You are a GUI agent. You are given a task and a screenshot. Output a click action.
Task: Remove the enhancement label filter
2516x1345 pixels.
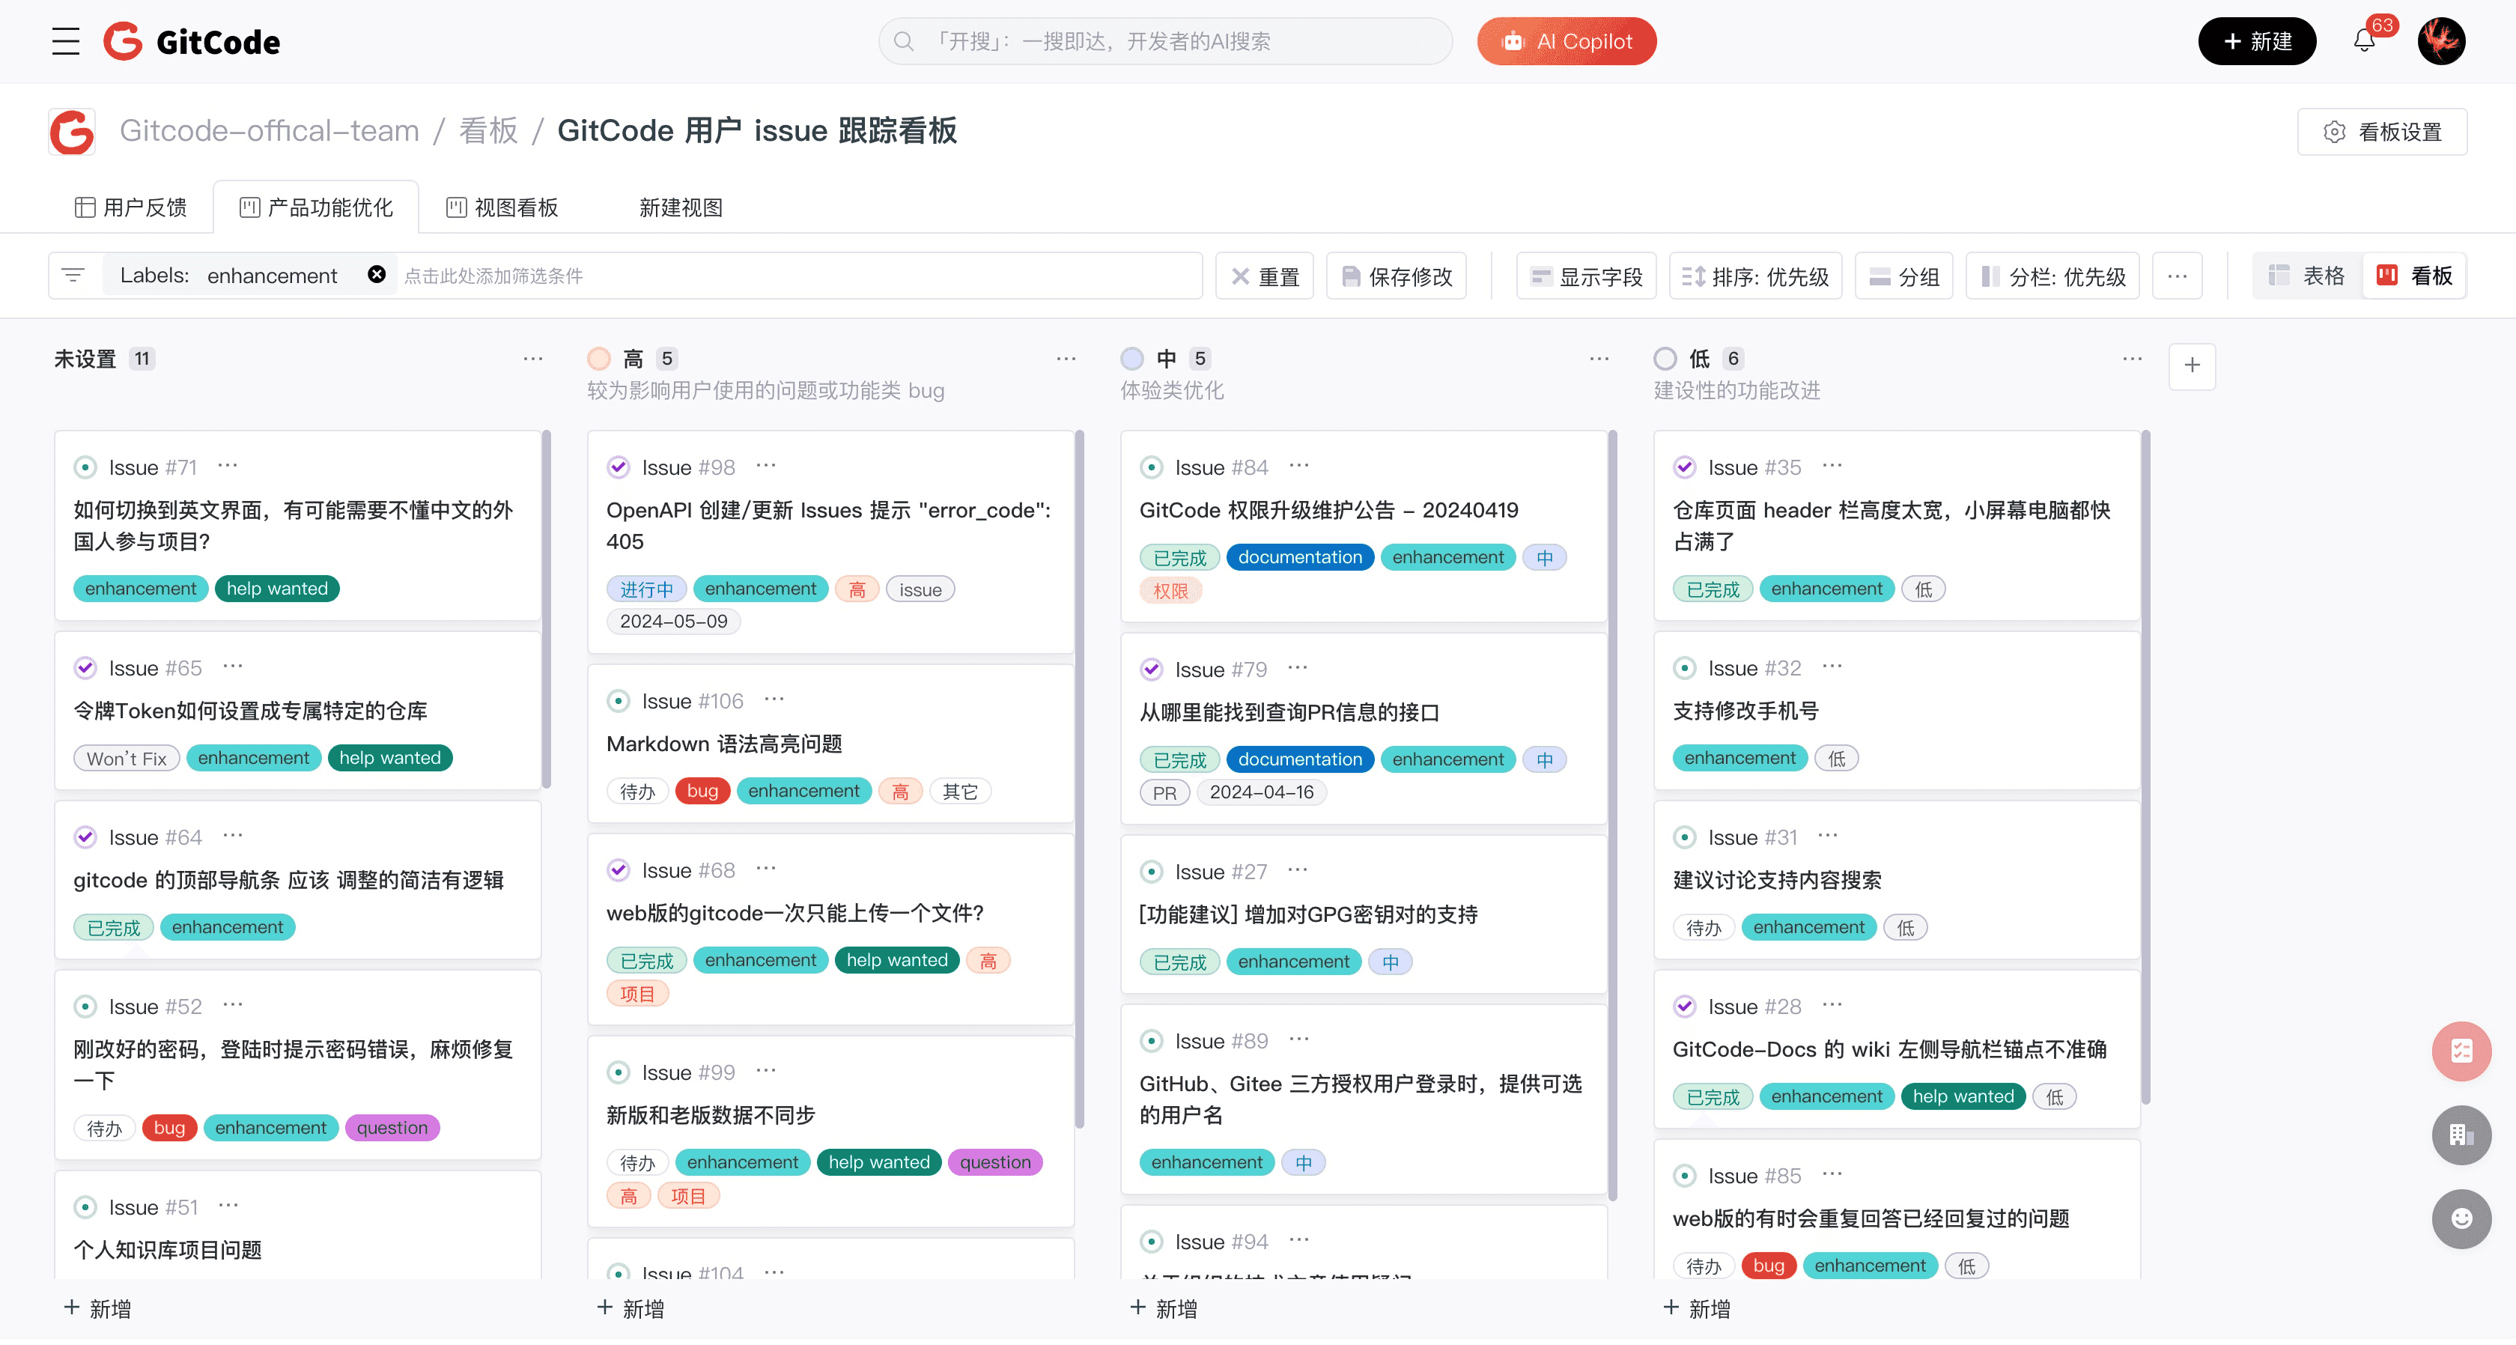[376, 275]
